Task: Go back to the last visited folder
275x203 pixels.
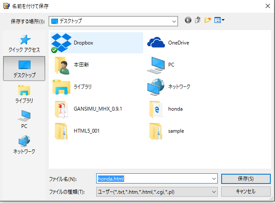Action: click(x=188, y=20)
